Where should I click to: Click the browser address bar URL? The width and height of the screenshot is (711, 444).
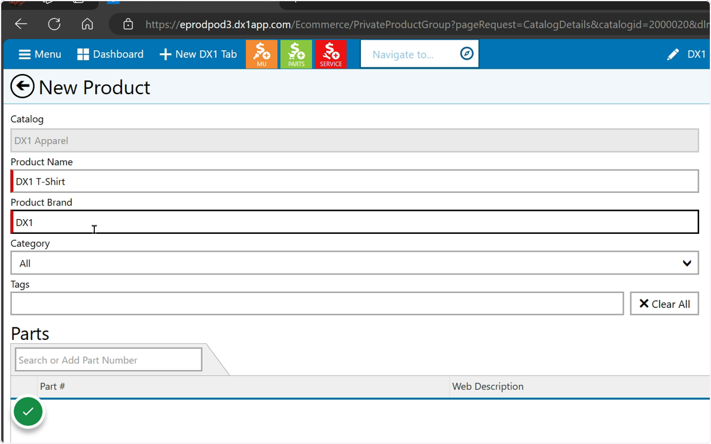[x=427, y=25]
